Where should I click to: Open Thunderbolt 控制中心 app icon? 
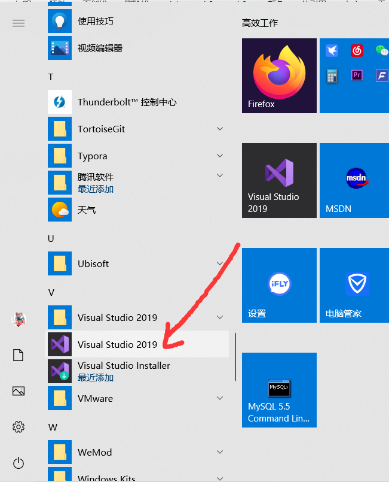click(x=60, y=102)
